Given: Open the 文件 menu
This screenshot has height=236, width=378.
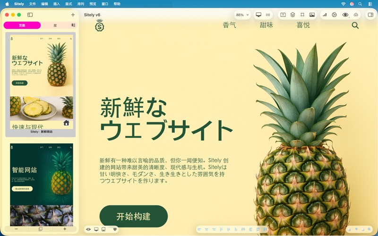Looking at the screenshot, I should pyautogui.click(x=32, y=4).
